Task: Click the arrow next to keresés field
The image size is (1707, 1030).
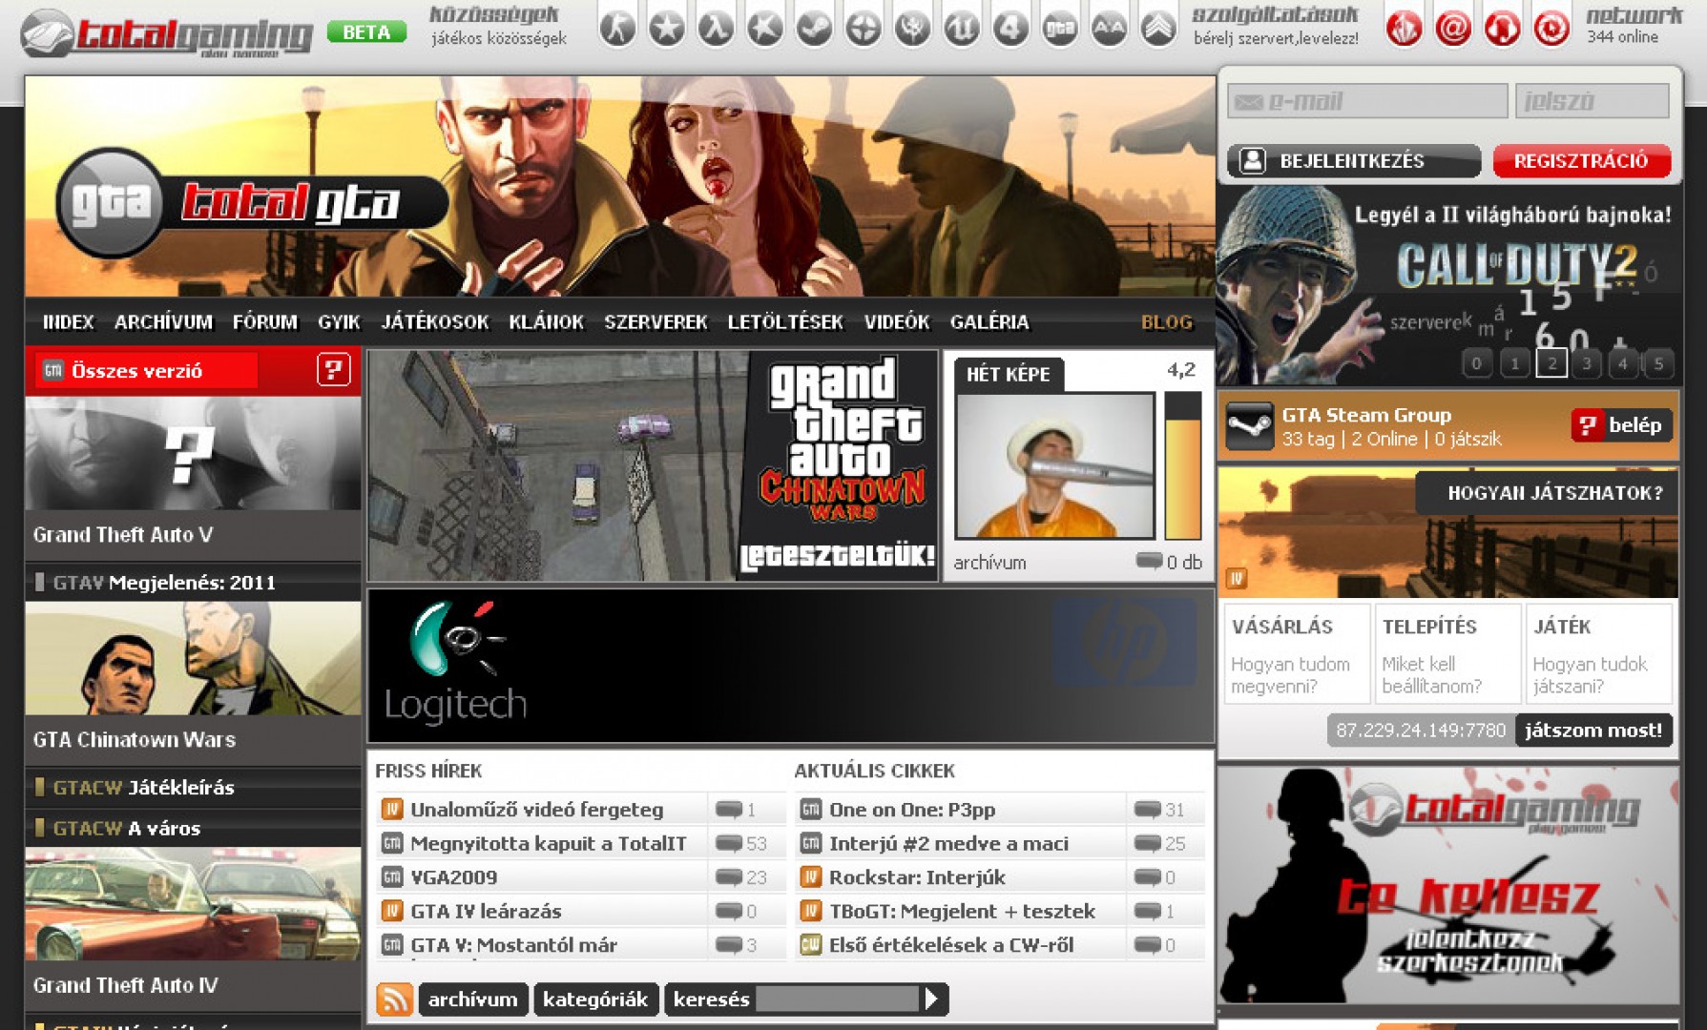Action: point(932,999)
